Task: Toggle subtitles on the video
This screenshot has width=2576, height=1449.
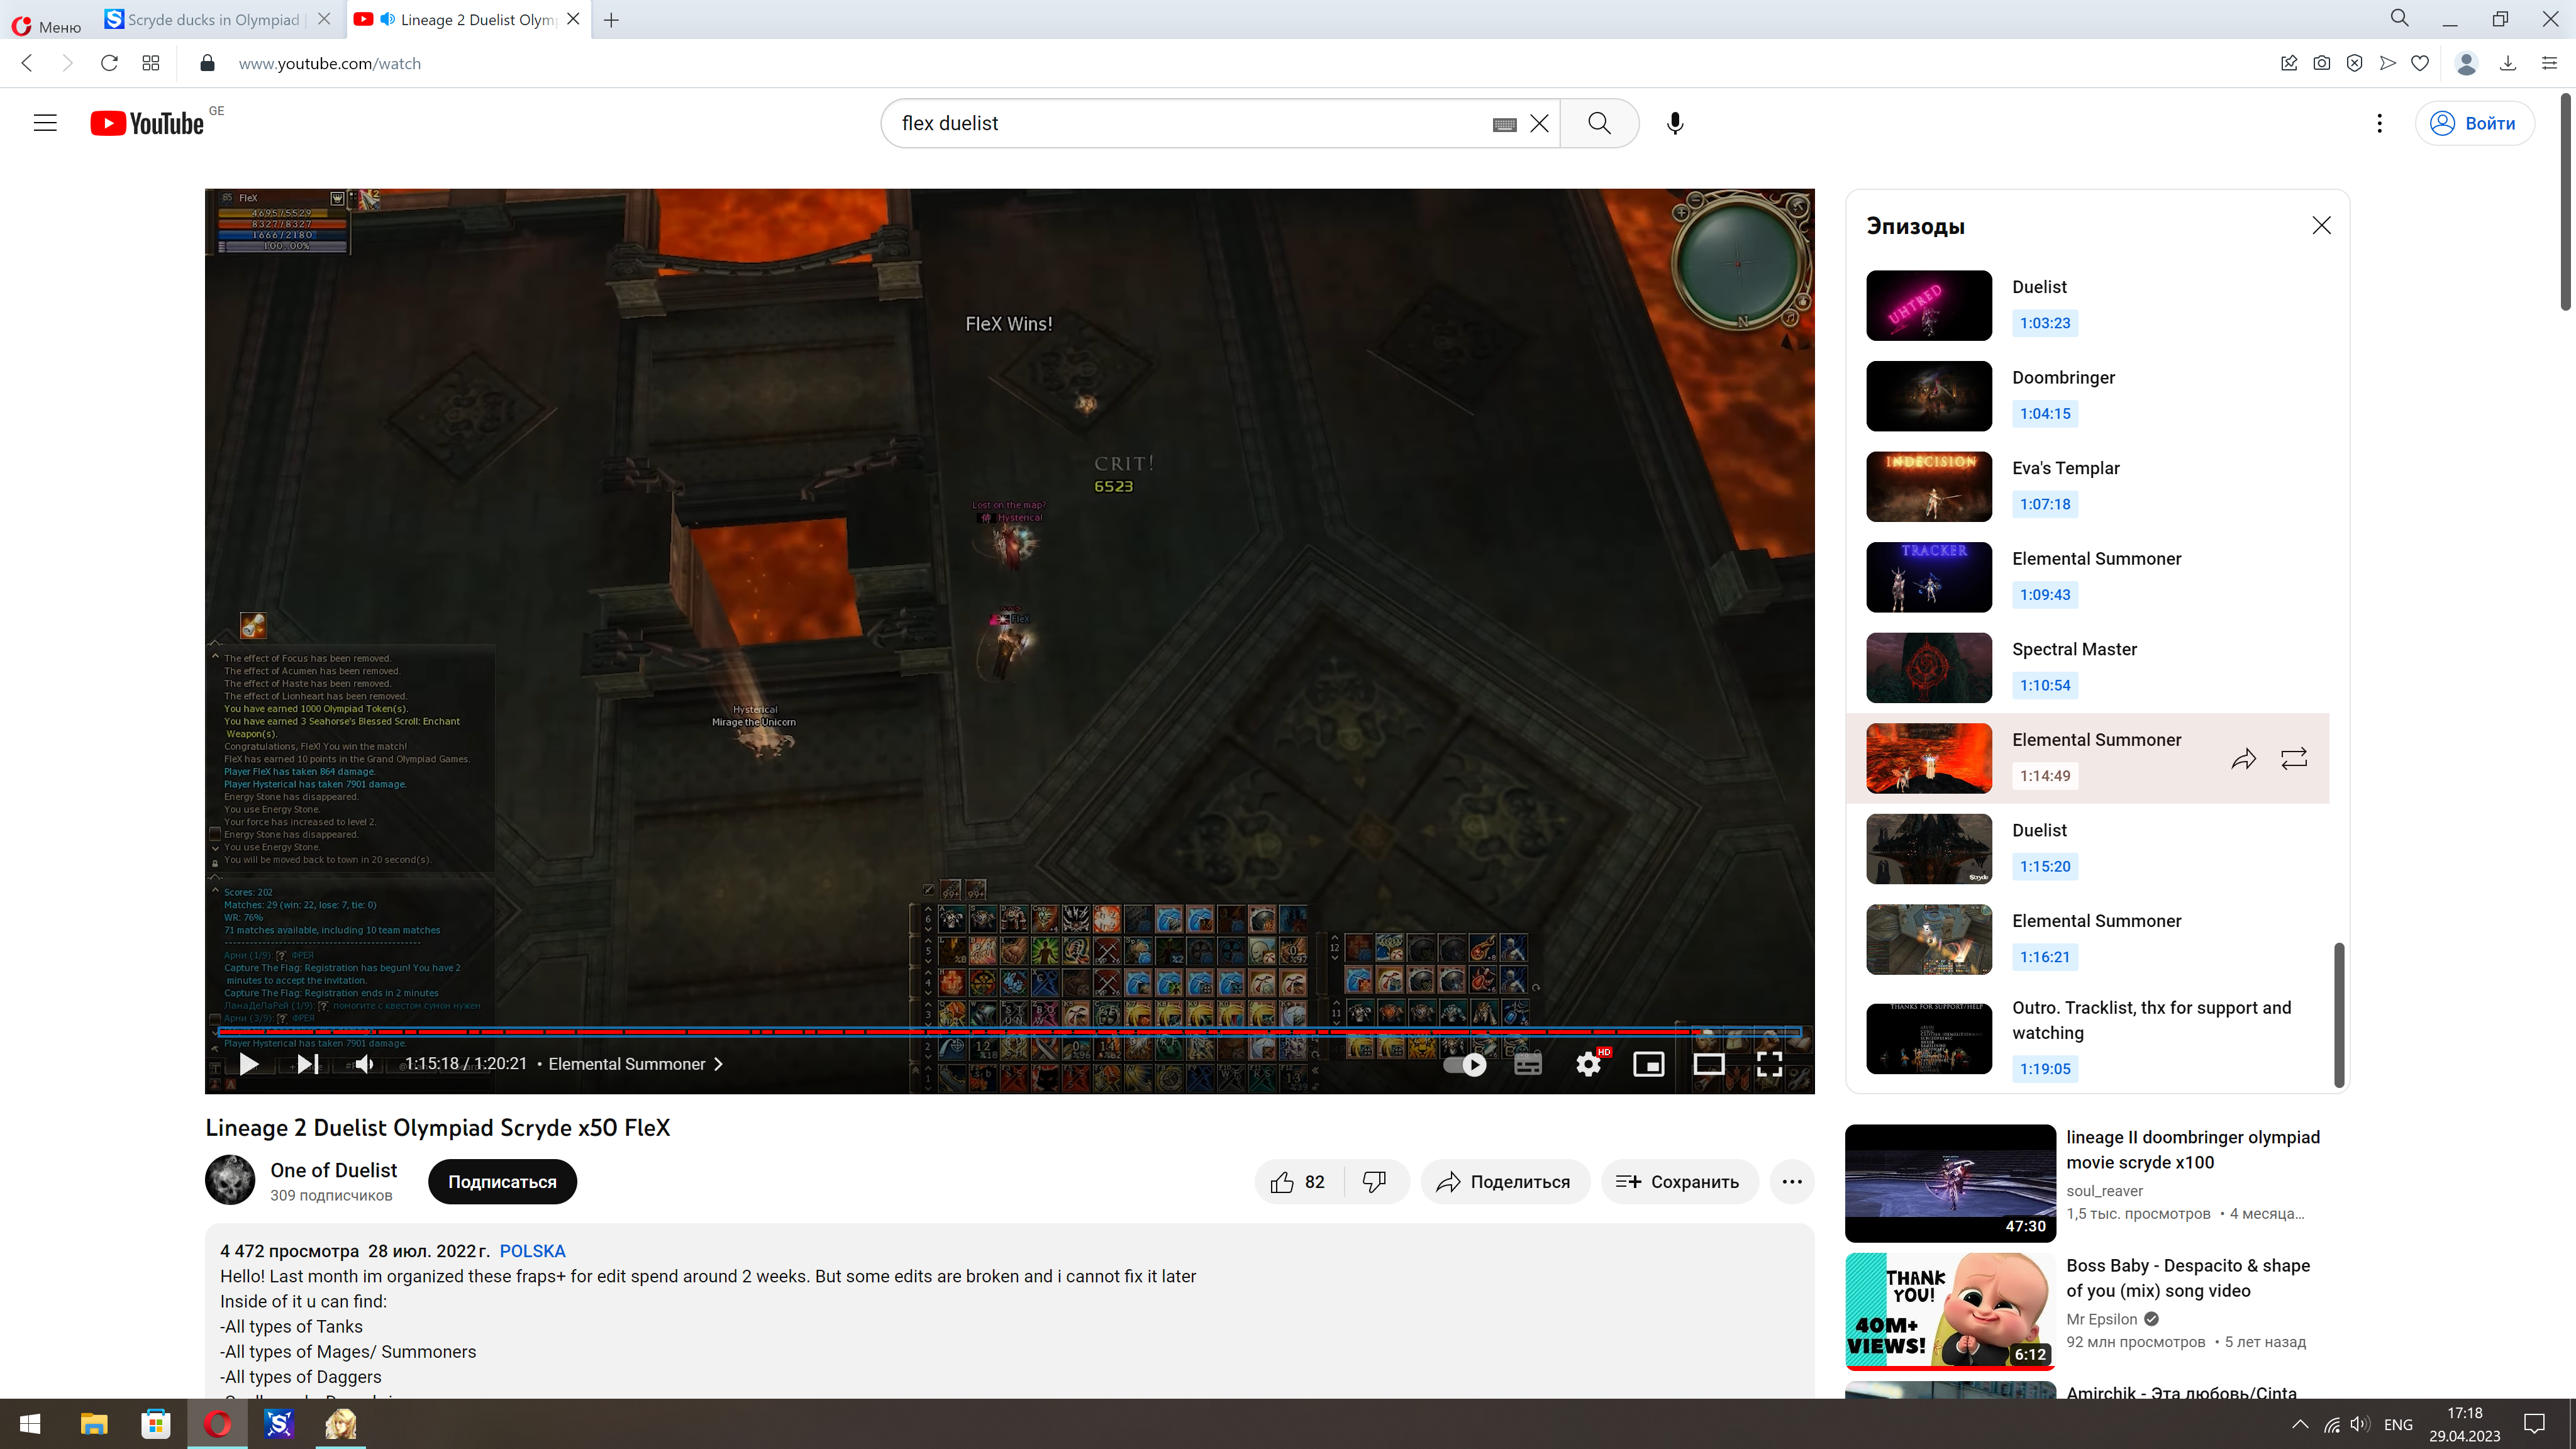Action: point(1527,1064)
